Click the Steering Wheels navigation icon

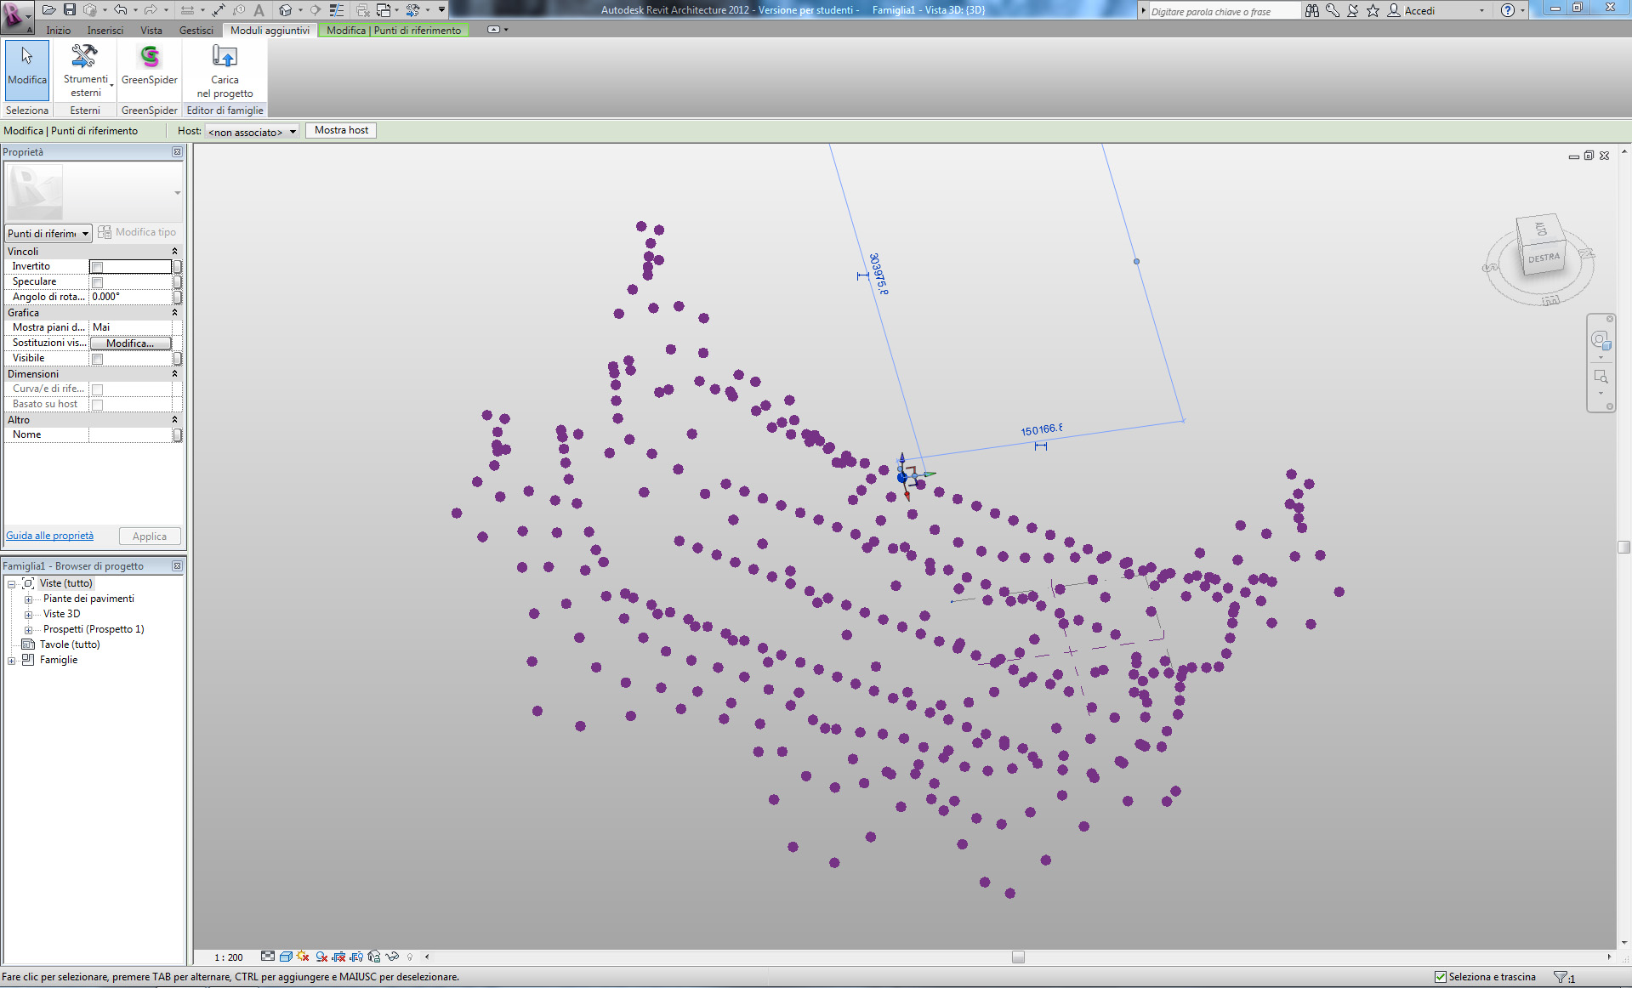[x=1600, y=340]
